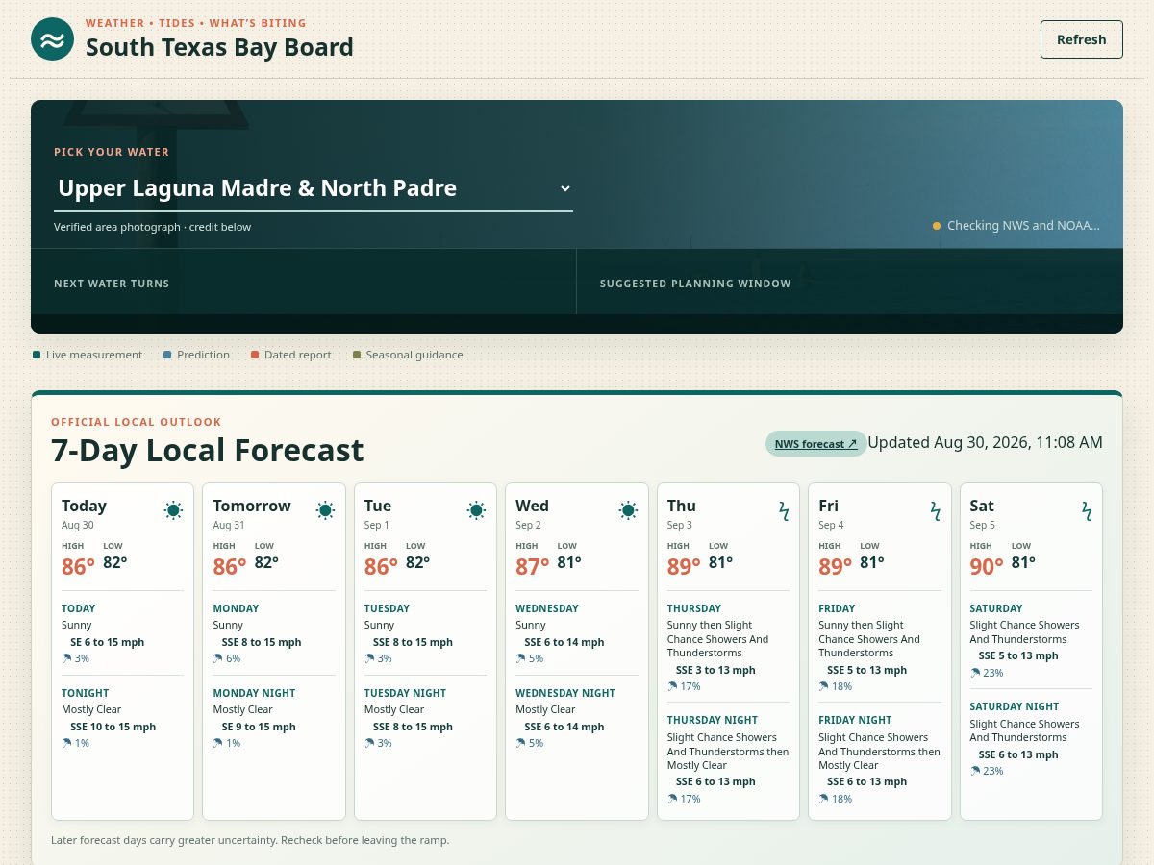
Task: Click the sunny icon on the Tomorrow card
Action: [325, 510]
